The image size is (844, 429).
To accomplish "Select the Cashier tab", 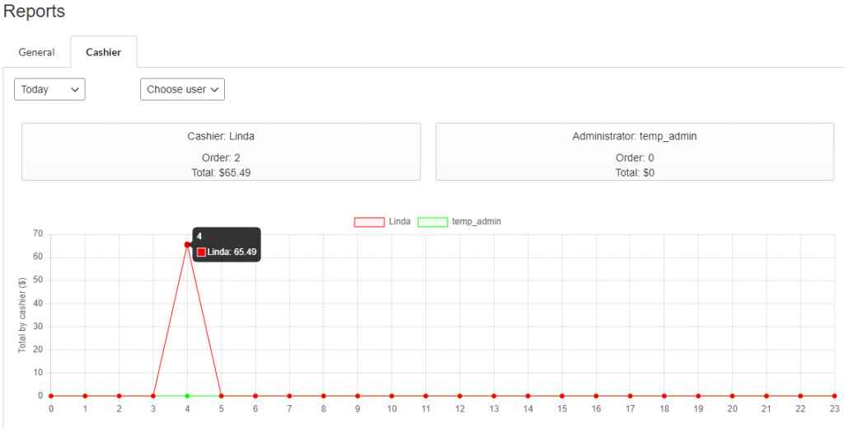I will [x=104, y=52].
